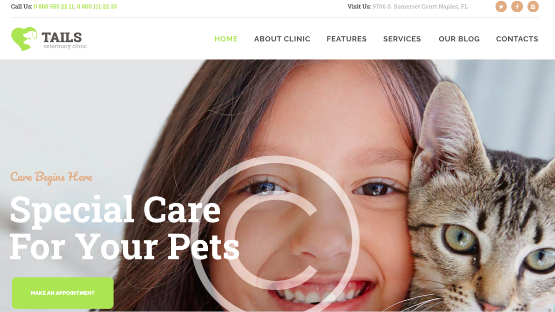Open the Instagram social icon
This screenshot has width=555, height=312.
coord(533,6)
